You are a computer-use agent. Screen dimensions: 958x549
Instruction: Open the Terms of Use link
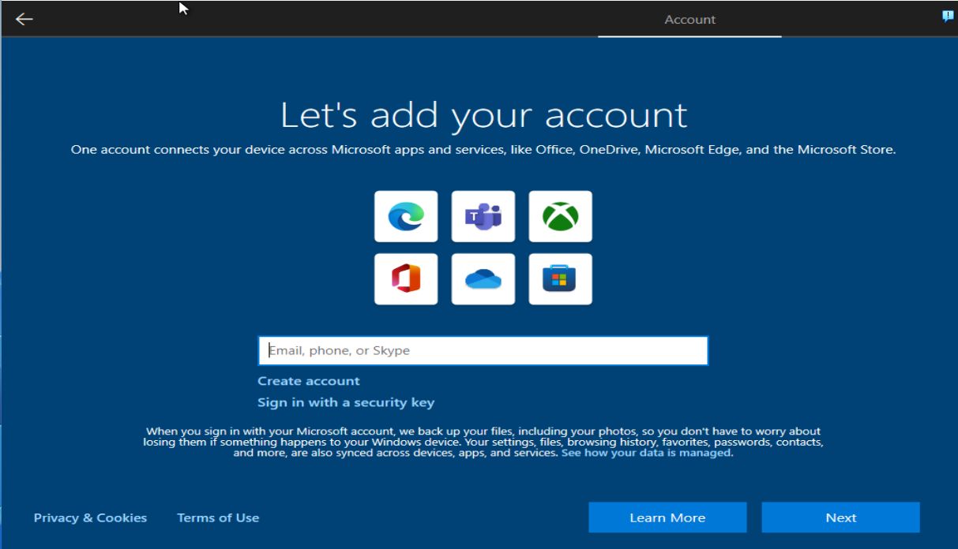(x=218, y=517)
